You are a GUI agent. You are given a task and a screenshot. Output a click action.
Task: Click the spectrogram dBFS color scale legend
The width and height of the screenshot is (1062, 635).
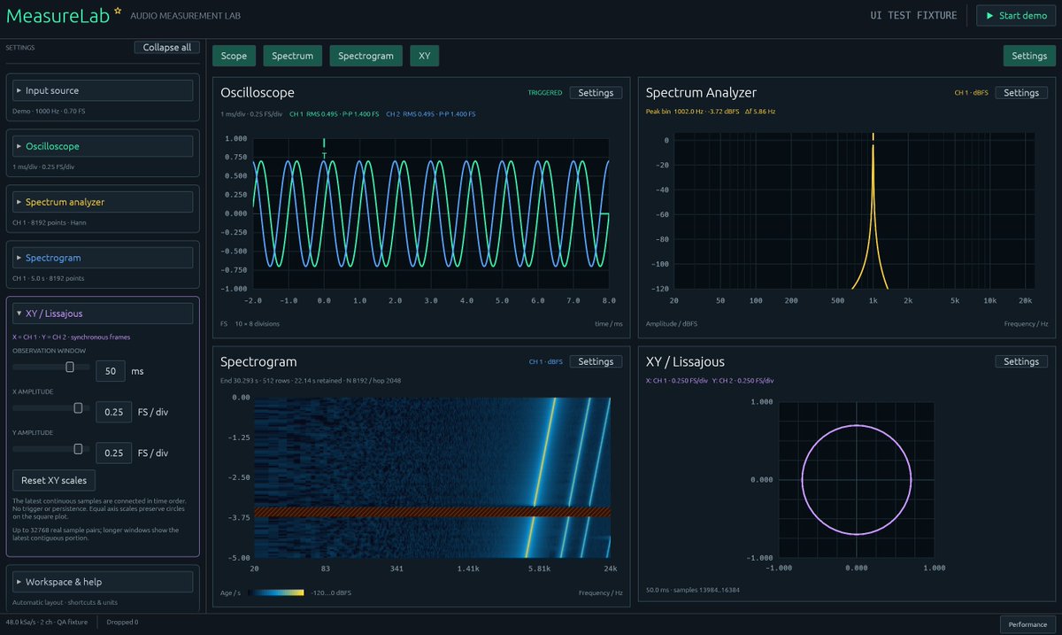pos(276,592)
